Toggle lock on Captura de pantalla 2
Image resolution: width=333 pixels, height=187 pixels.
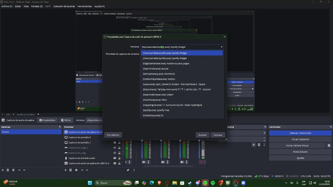(119, 143)
